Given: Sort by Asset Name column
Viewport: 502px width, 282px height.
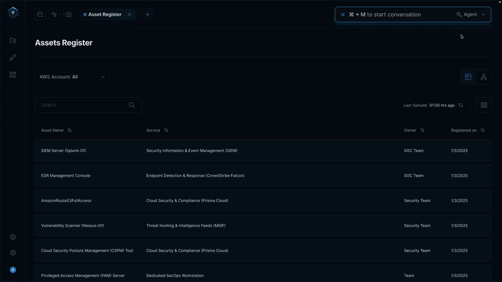Looking at the screenshot, I should click(70, 130).
